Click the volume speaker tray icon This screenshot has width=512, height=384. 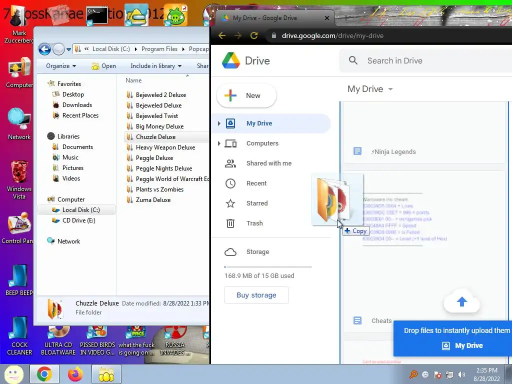[x=461, y=374]
